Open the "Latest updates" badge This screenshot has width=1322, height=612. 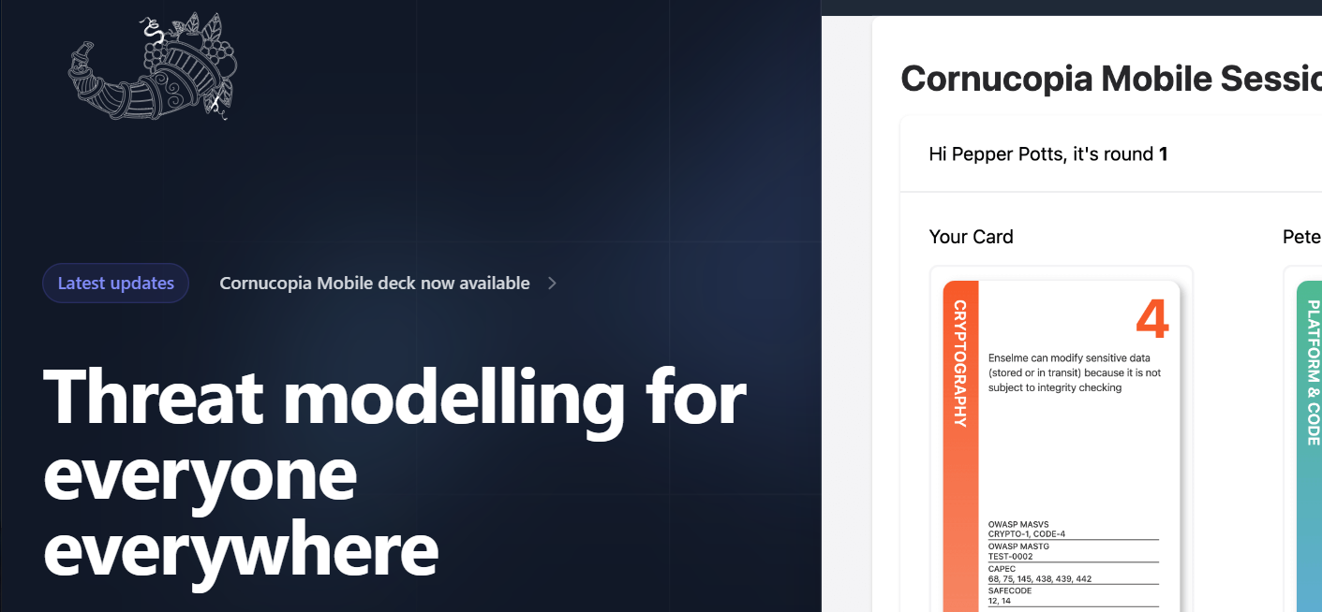click(115, 284)
